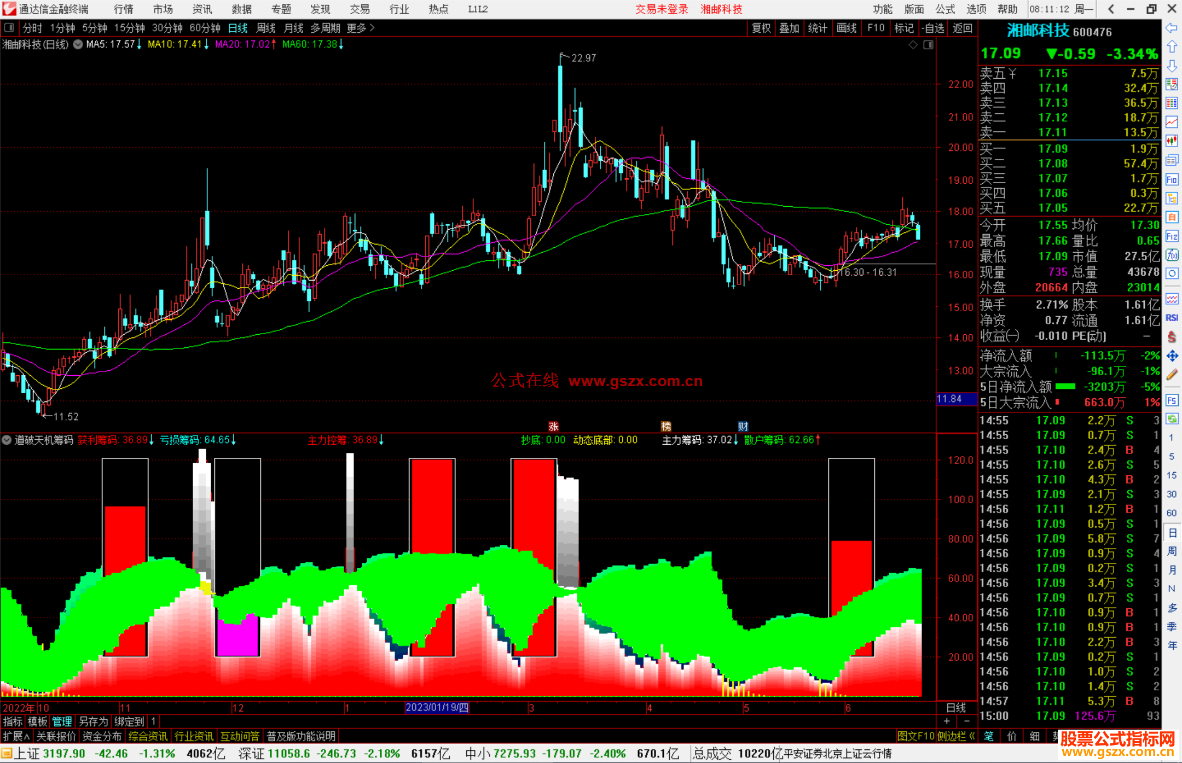
Task: Toggle the 60-minute period in right sidebar
Action: click(x=1171, y=512)
